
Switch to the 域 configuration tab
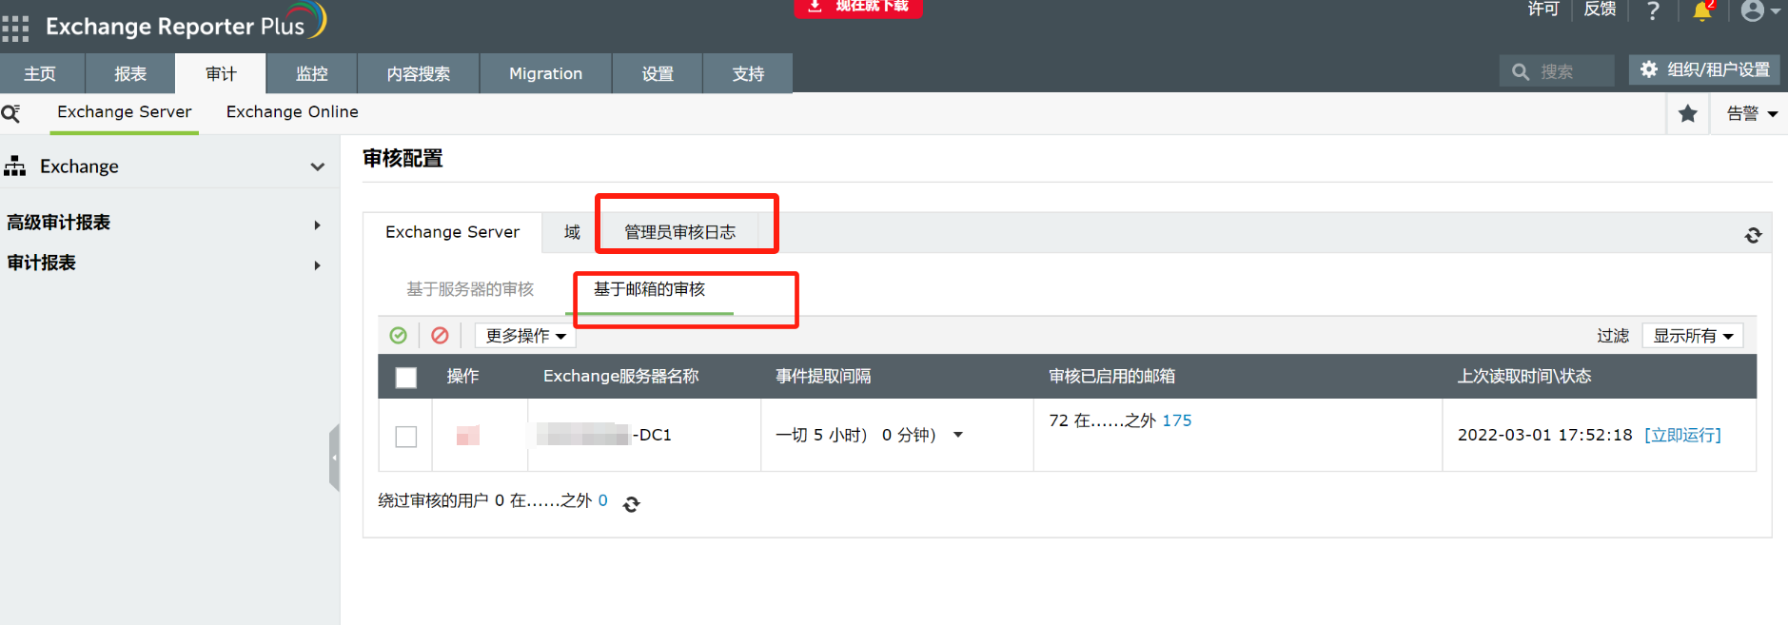(572, 232)
